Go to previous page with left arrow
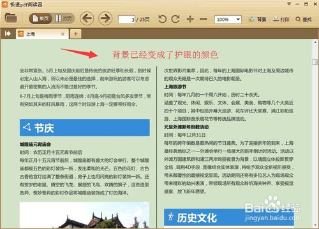 pos(87,18)
